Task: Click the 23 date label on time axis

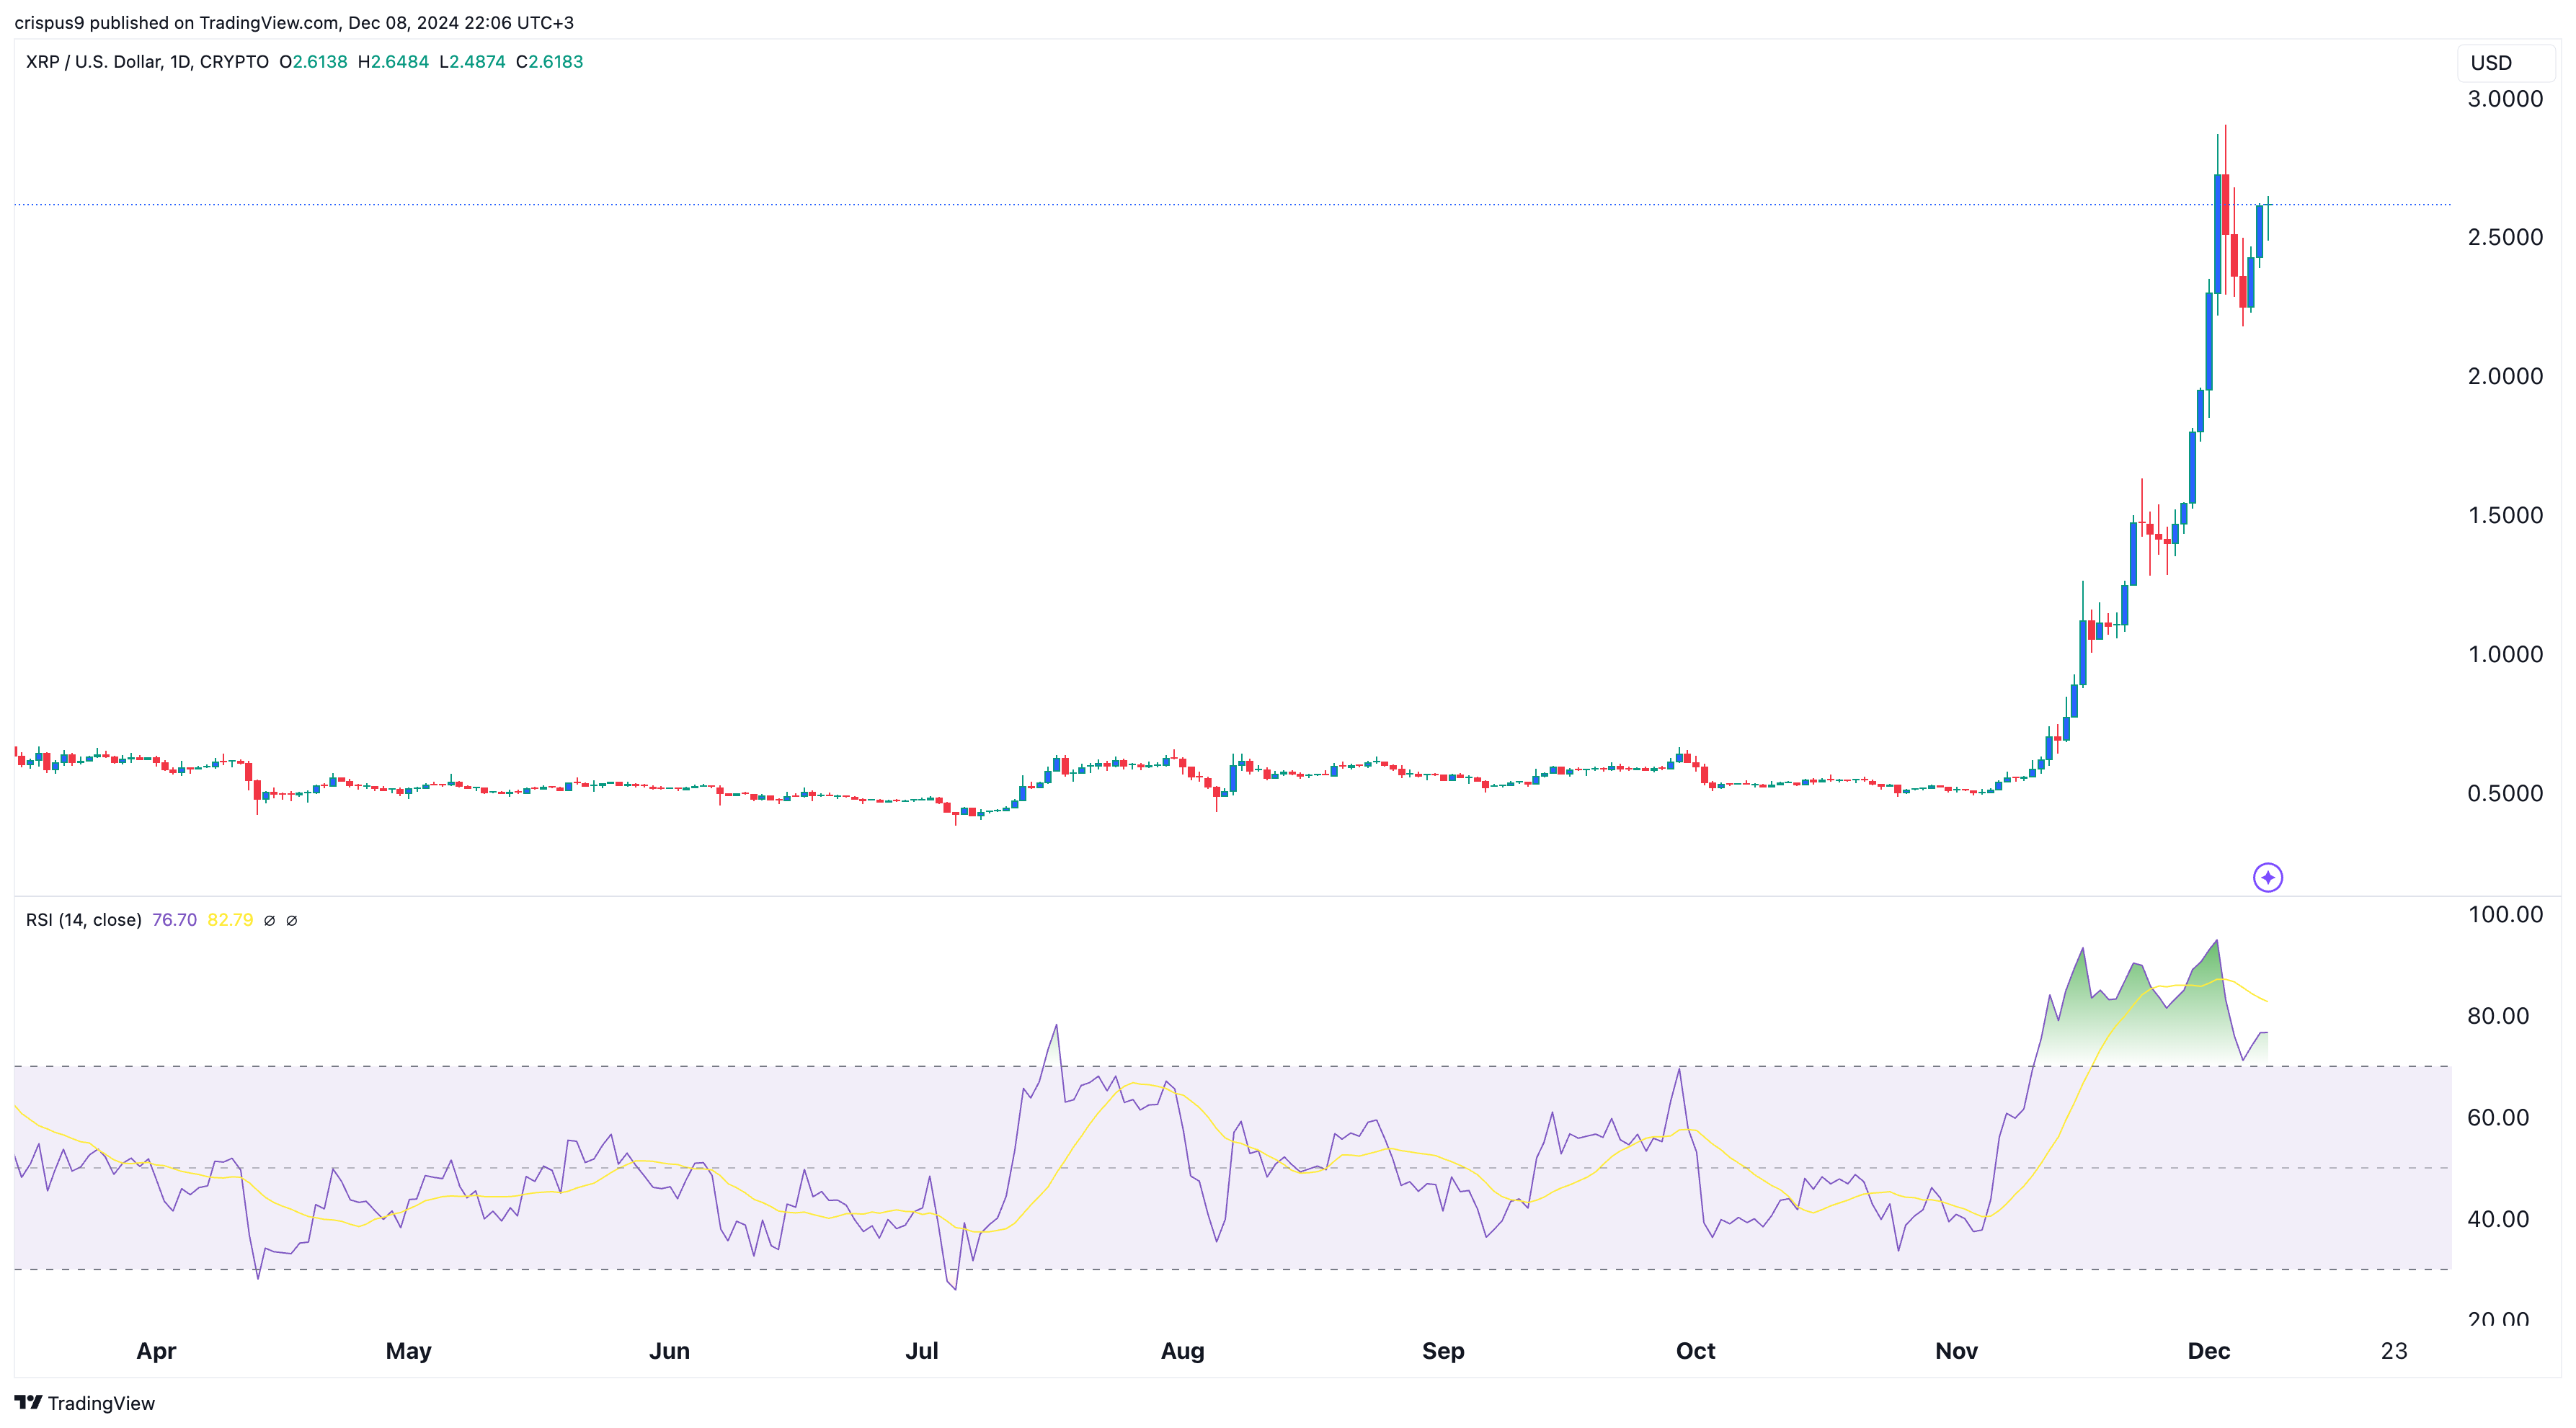Action: [2394, 1352]
